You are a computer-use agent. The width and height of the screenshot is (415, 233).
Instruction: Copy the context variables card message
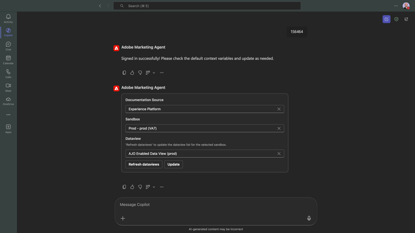click(124, 187)
